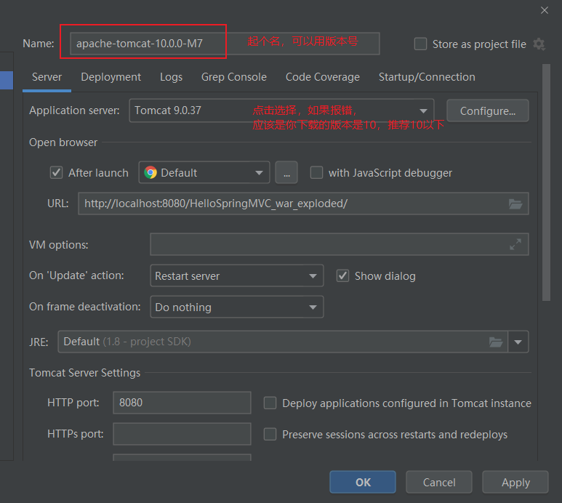Image resolution: width=562 pixels, height=503 pixels.
Task: Open the Default browser dropdown
Action: click(204, 173)
